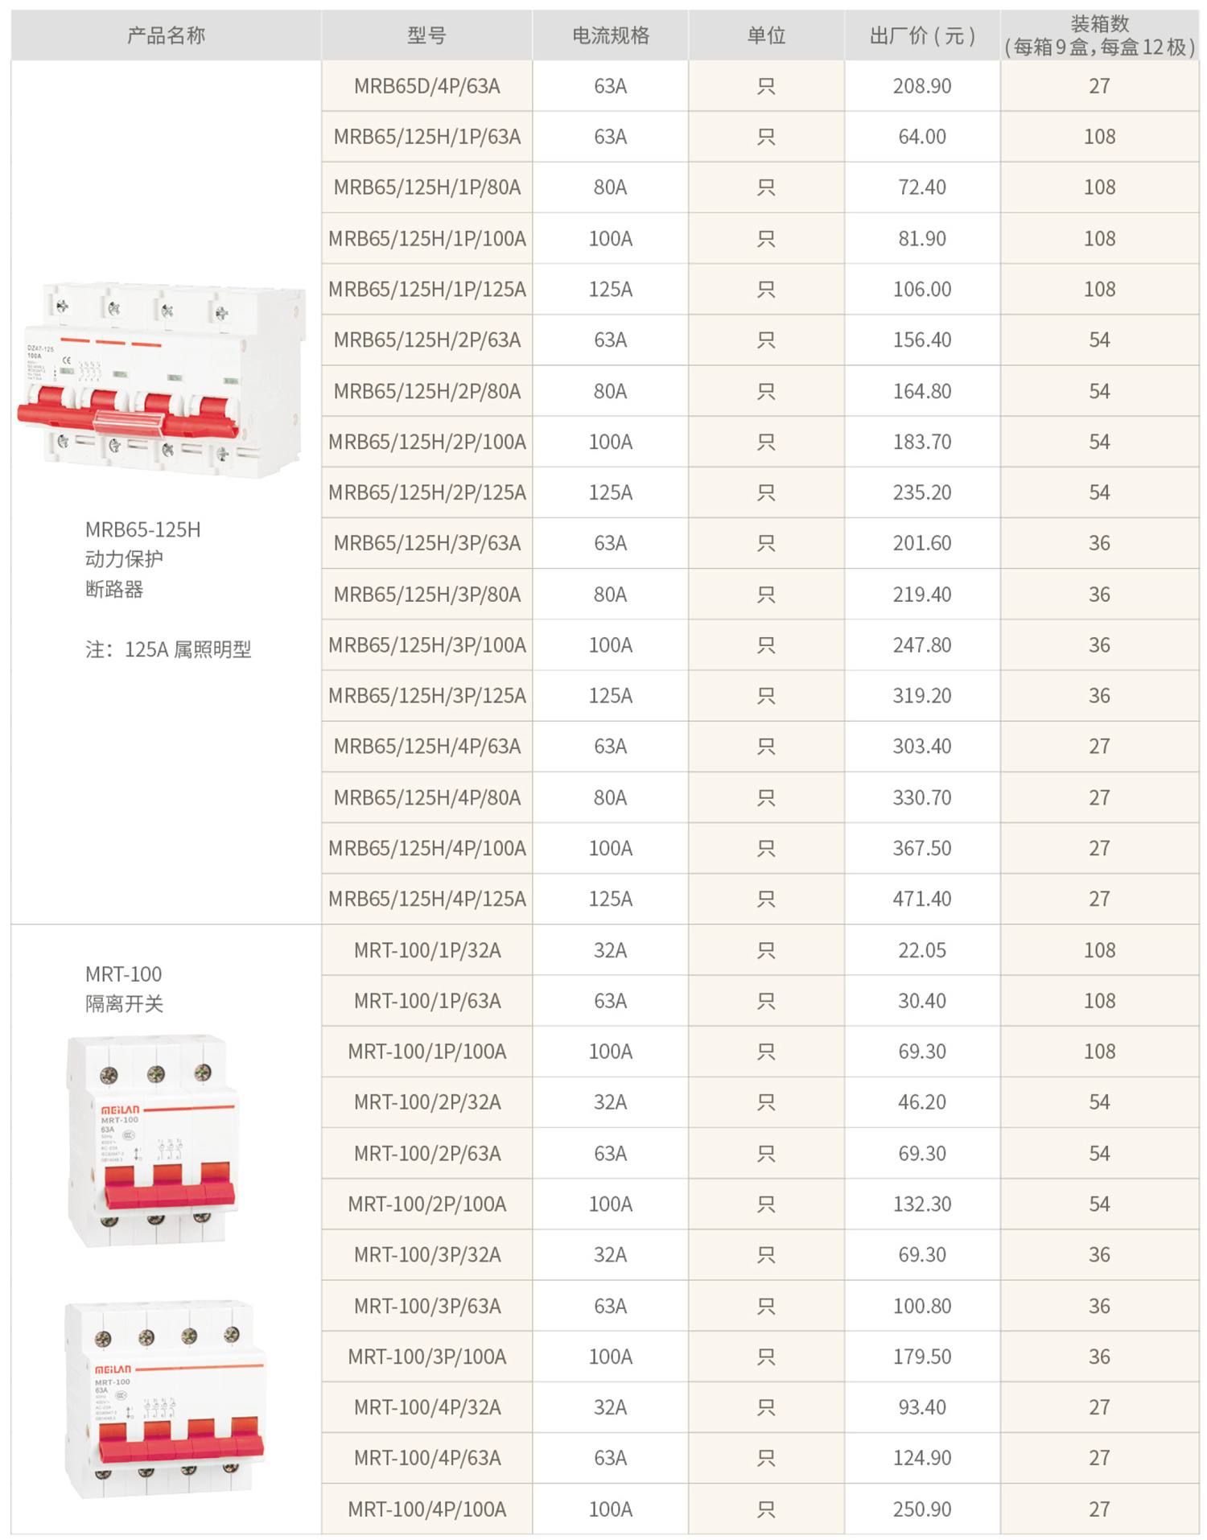
Task: Select the 产品名称 column header
Action: [167, 35]
